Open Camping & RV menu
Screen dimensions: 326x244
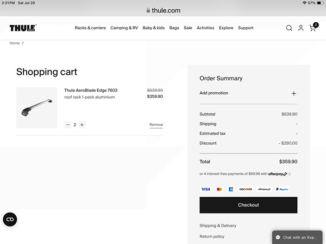(124, 28)
